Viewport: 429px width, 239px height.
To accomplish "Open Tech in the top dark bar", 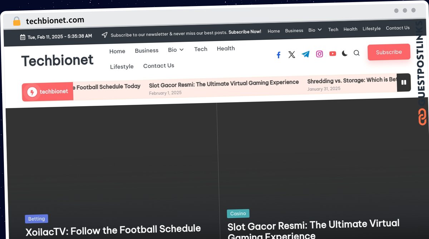I will 333,30.
